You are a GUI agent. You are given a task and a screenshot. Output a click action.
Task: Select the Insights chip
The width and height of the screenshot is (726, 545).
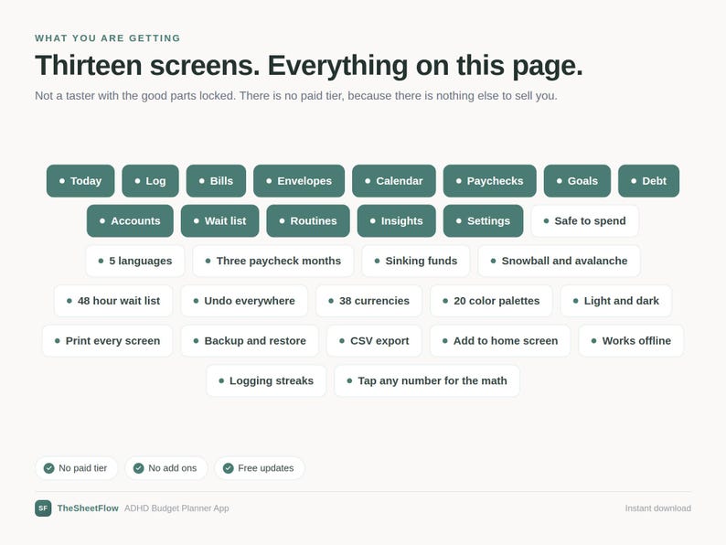396,221
